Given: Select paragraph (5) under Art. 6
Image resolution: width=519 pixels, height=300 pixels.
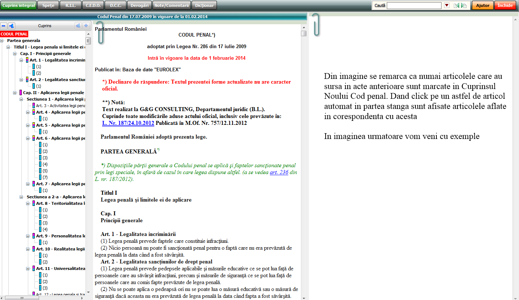Looking at the screenshot, I should pos(45,171).
